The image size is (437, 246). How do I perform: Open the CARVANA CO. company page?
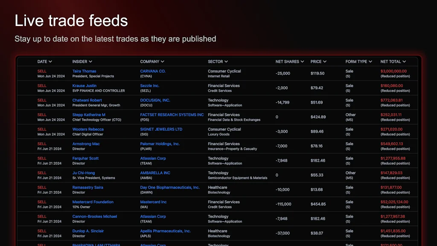[x=152, y=71]
